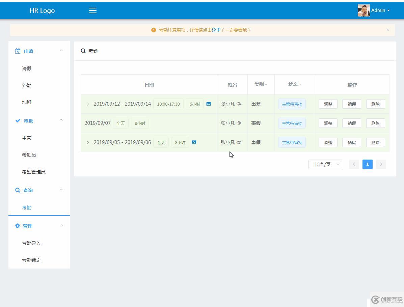Click the orange warning icon in notice bar
Viewport: 404px width, 307px height.
click(154, 30)
